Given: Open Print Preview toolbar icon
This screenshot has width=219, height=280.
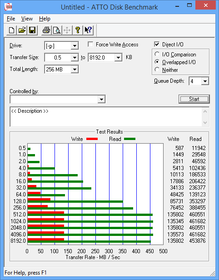Looking at the screenshot, I should tap(57, 30).
